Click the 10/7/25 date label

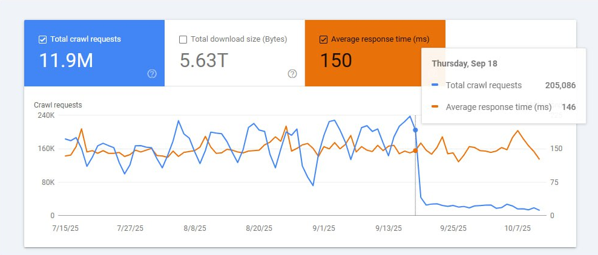coord(518,228)
